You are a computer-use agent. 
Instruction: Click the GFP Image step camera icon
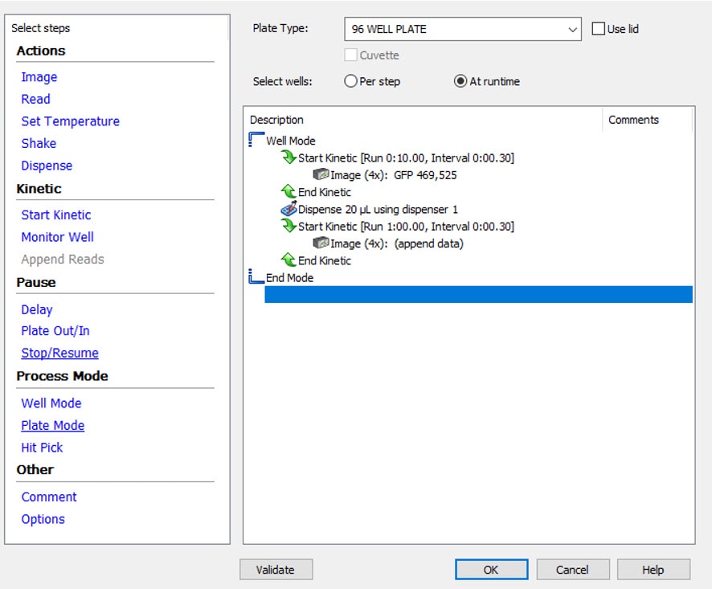click(321, 175)
